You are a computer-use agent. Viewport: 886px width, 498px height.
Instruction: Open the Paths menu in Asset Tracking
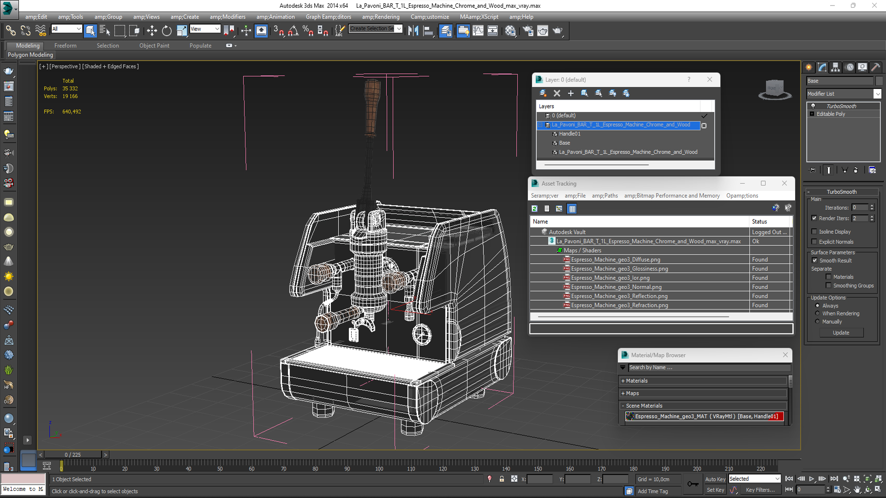click(605, 196)
